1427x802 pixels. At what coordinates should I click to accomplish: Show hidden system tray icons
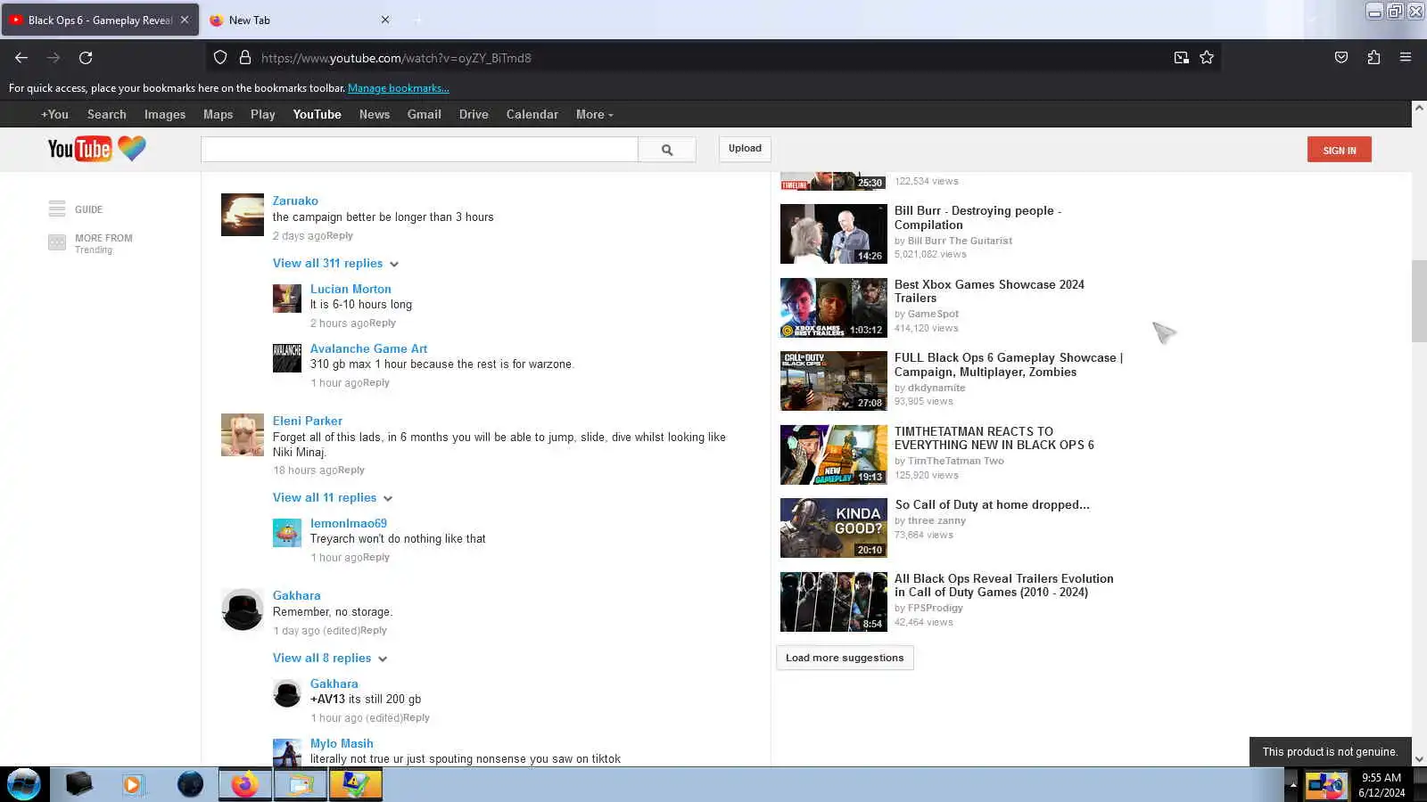[1293, 785]
